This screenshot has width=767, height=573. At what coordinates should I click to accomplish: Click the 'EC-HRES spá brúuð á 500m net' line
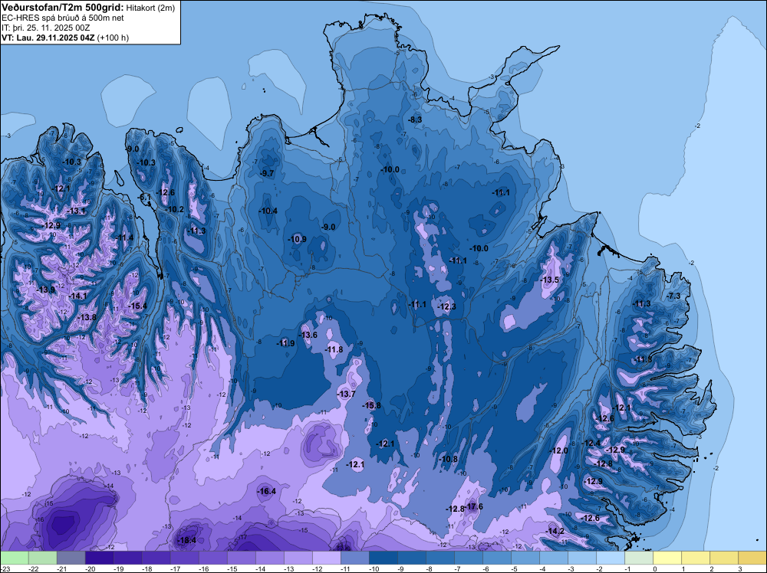coord(62,18)
